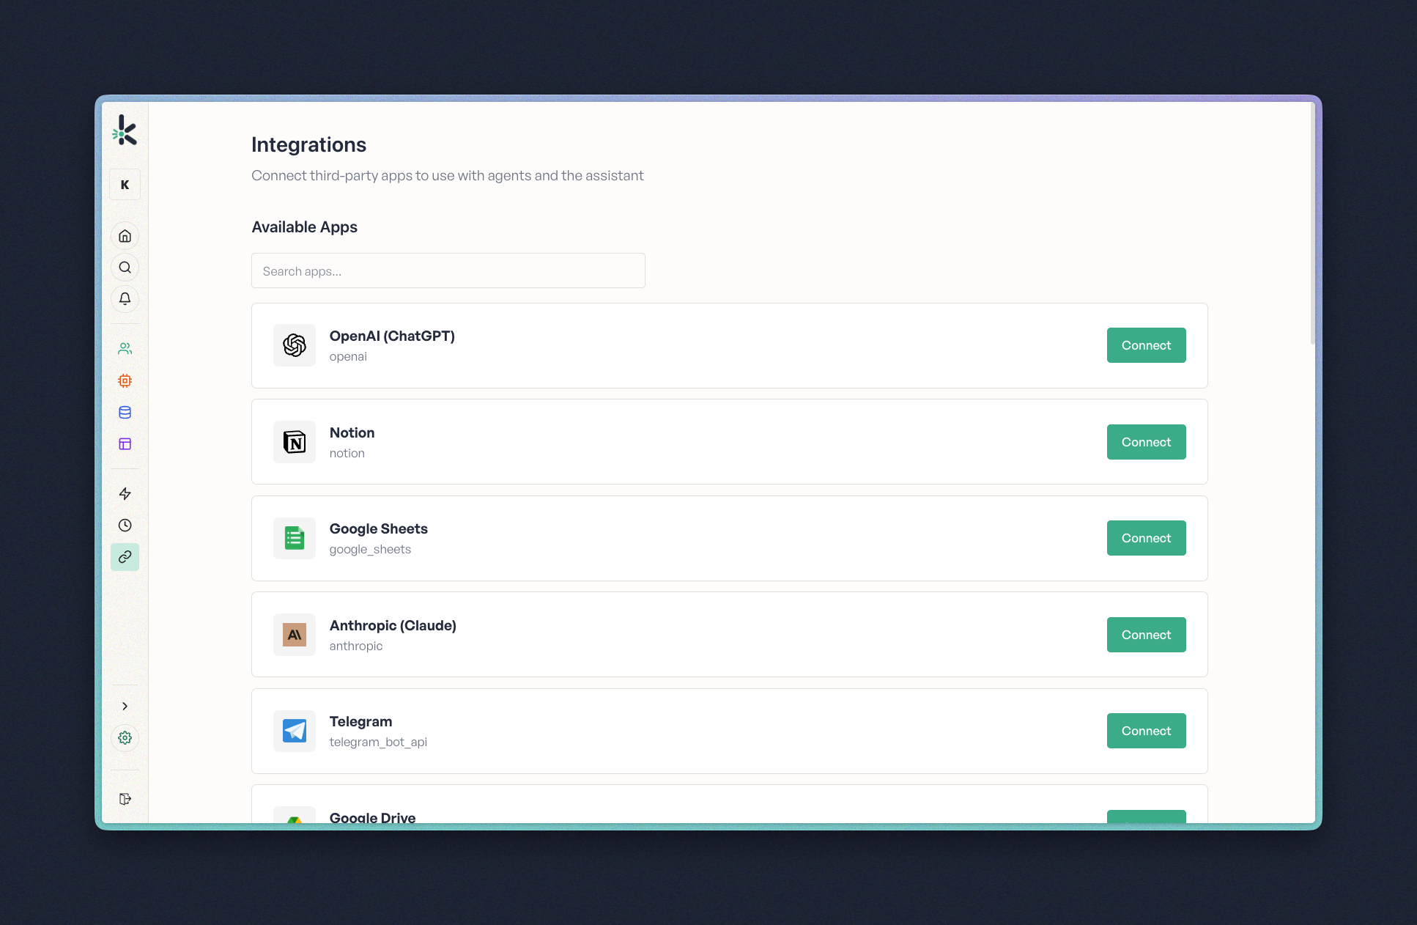Expand sidebar with chevron arrow
Screen dimensions: 1417x925
pyautogui.click(x=125, y=707)
